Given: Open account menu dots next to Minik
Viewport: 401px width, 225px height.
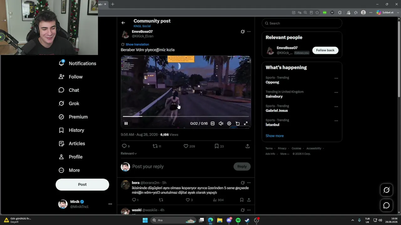Looking at the screenshot, I should coord(110,204).
